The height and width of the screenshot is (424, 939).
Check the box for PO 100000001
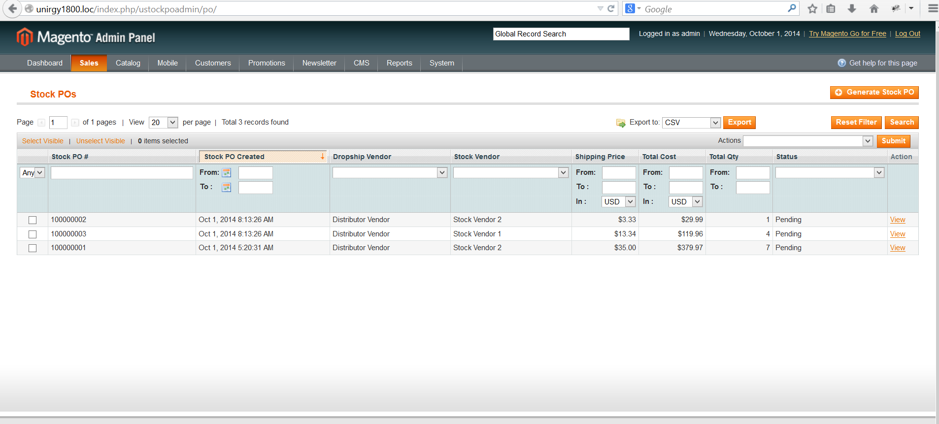click(x=33, y=248)
